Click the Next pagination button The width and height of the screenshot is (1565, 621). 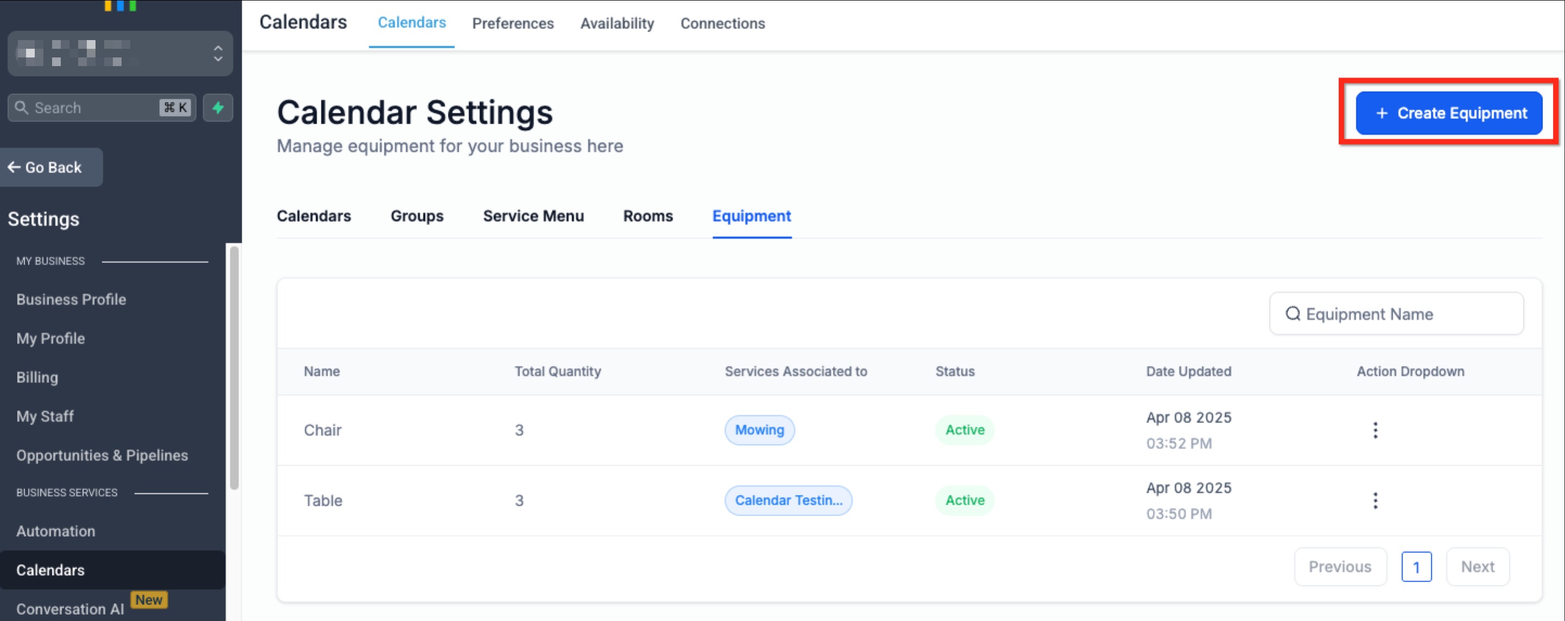tap(1477, 566)
